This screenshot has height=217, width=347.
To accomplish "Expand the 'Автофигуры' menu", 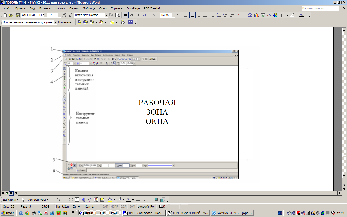I will pyautogui.click(x=38, y=199).
